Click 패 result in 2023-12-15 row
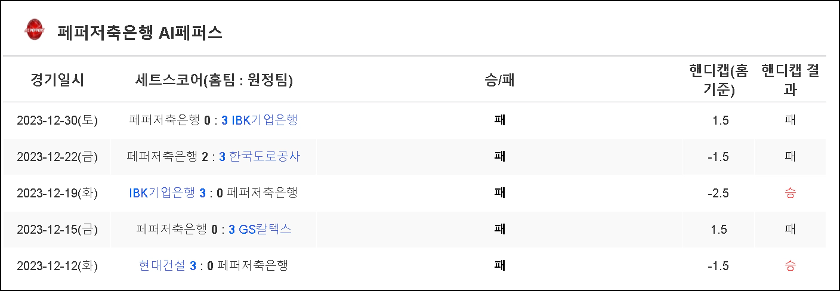 coord(499,229)
